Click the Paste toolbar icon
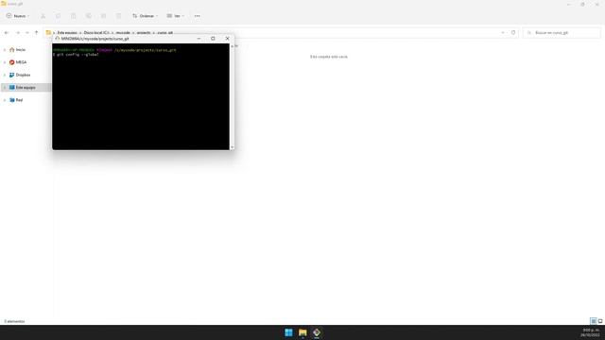This screenshot has width=605, height=340. [74, 16]
